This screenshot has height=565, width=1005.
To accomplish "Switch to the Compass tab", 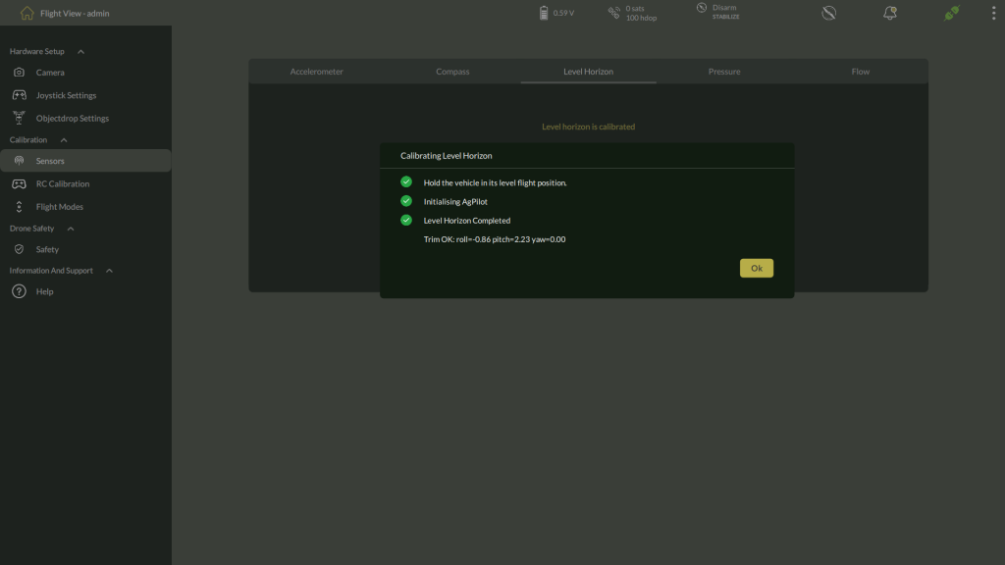I will pos(452,71).
